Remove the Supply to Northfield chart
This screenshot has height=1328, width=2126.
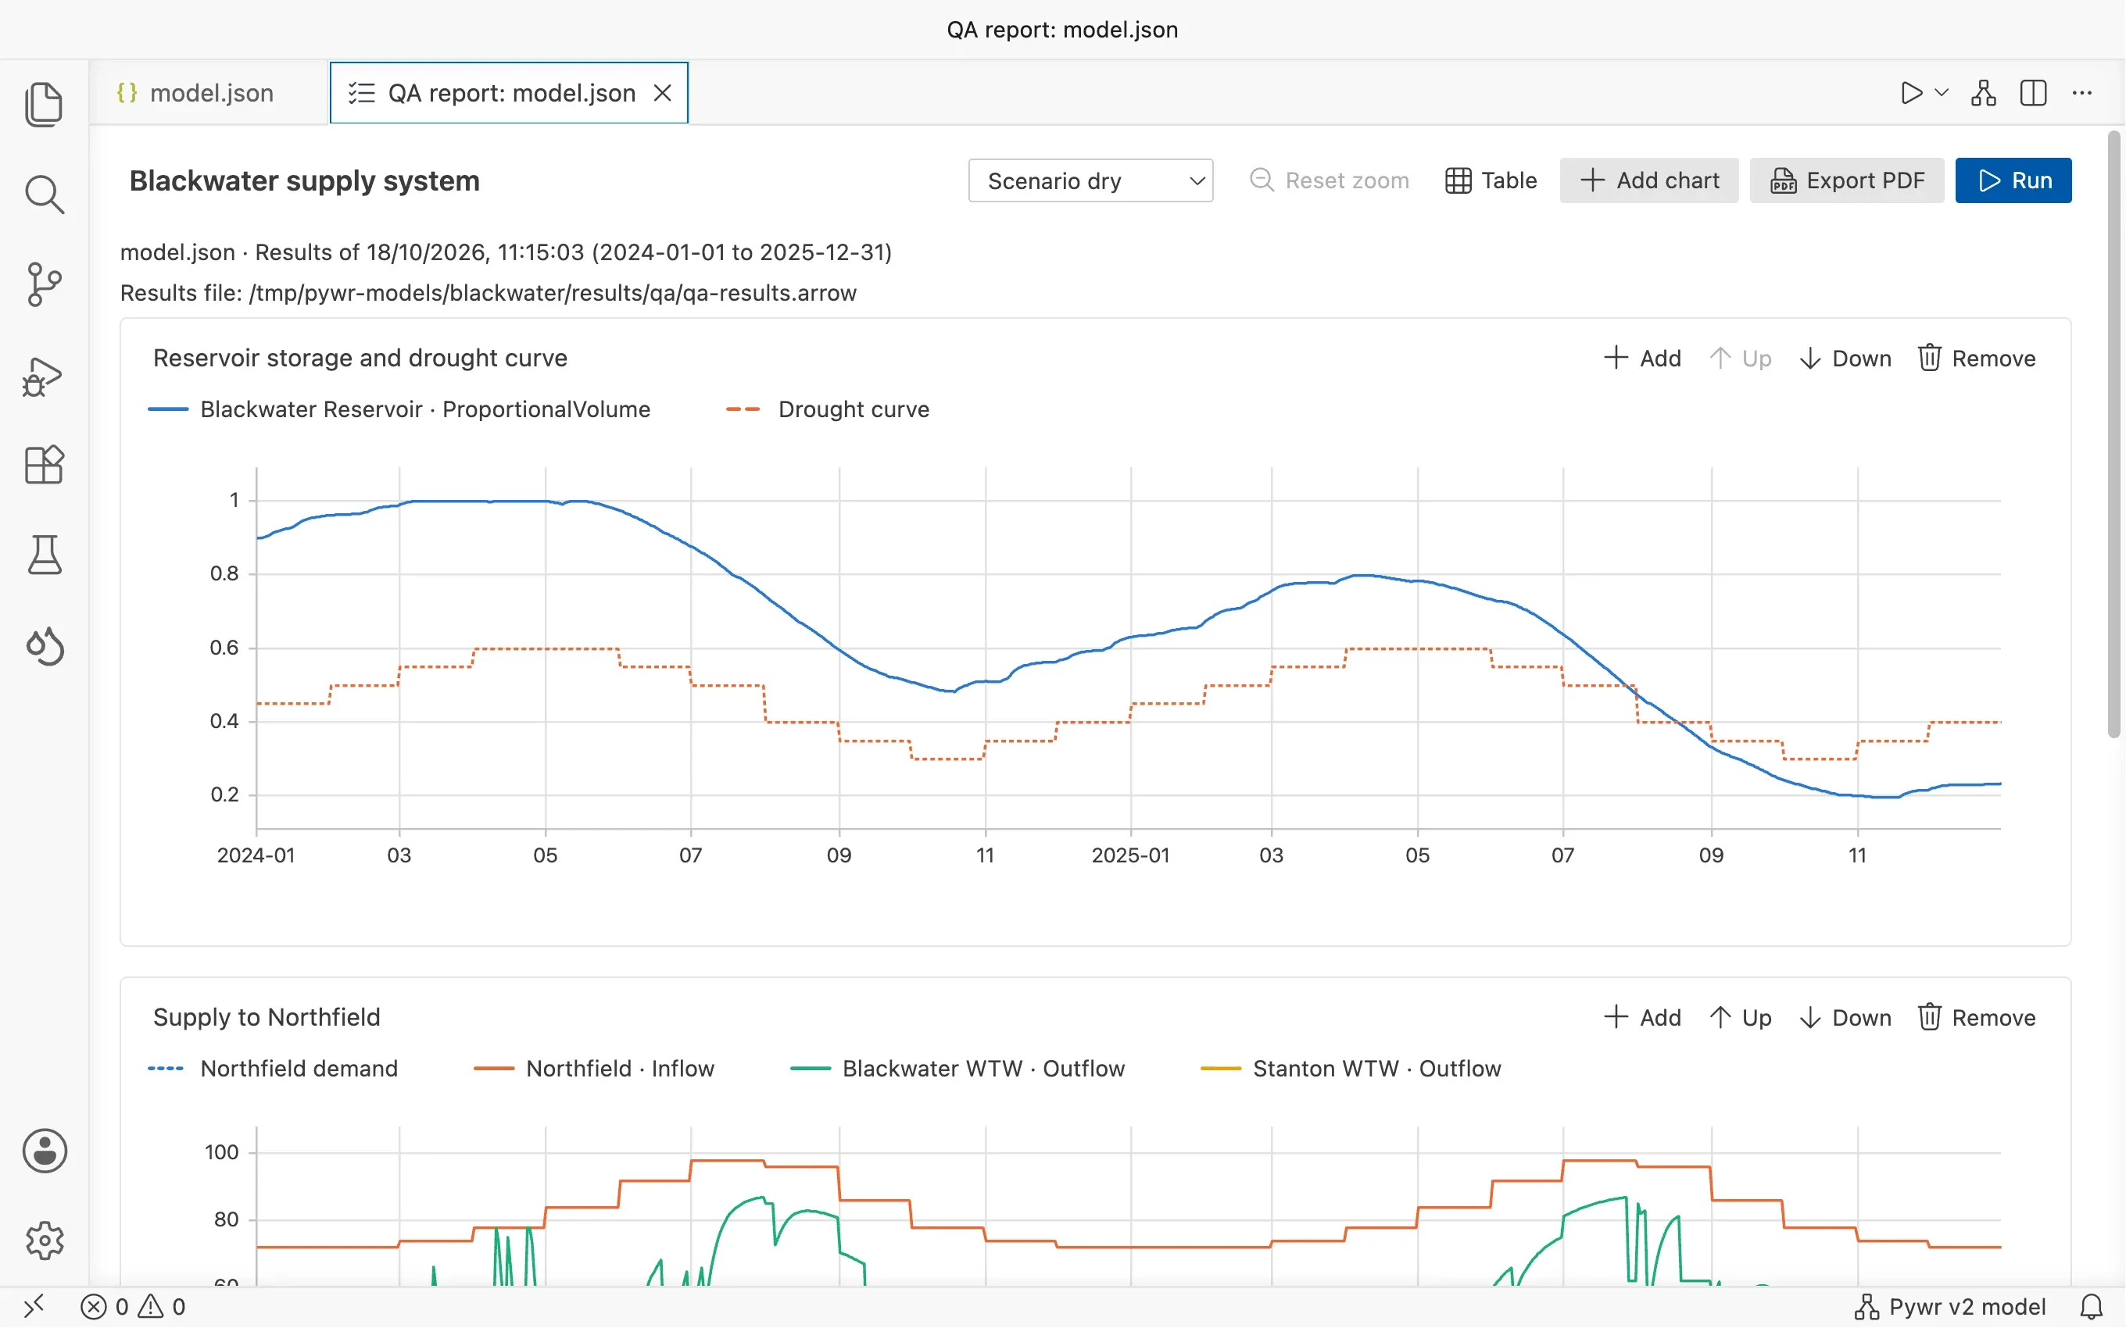click(x=1977, y=1017)
